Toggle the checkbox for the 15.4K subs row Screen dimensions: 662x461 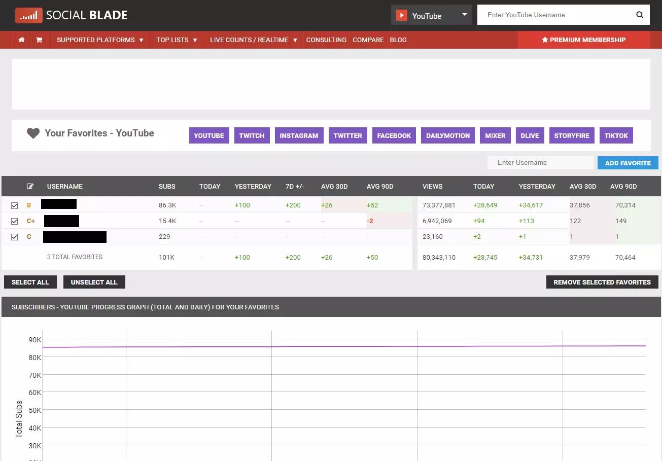coord(15,221)
